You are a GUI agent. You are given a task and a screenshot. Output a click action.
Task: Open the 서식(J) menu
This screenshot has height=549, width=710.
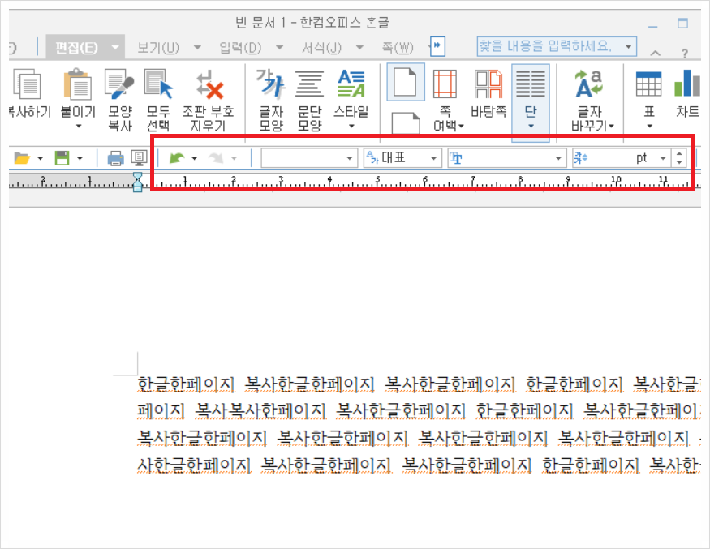[321, 47]
